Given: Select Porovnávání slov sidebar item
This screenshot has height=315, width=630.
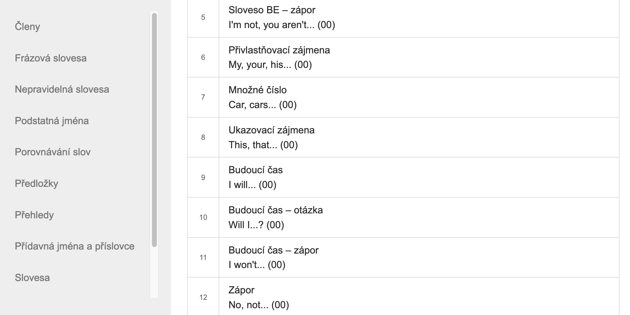Looking at the screenshot, I should click(52, 152).
